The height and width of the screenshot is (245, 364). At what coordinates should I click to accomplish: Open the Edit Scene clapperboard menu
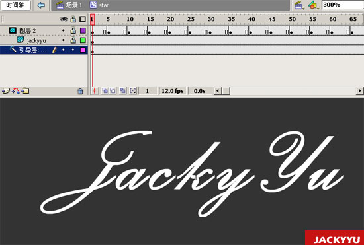pos(298,5)
